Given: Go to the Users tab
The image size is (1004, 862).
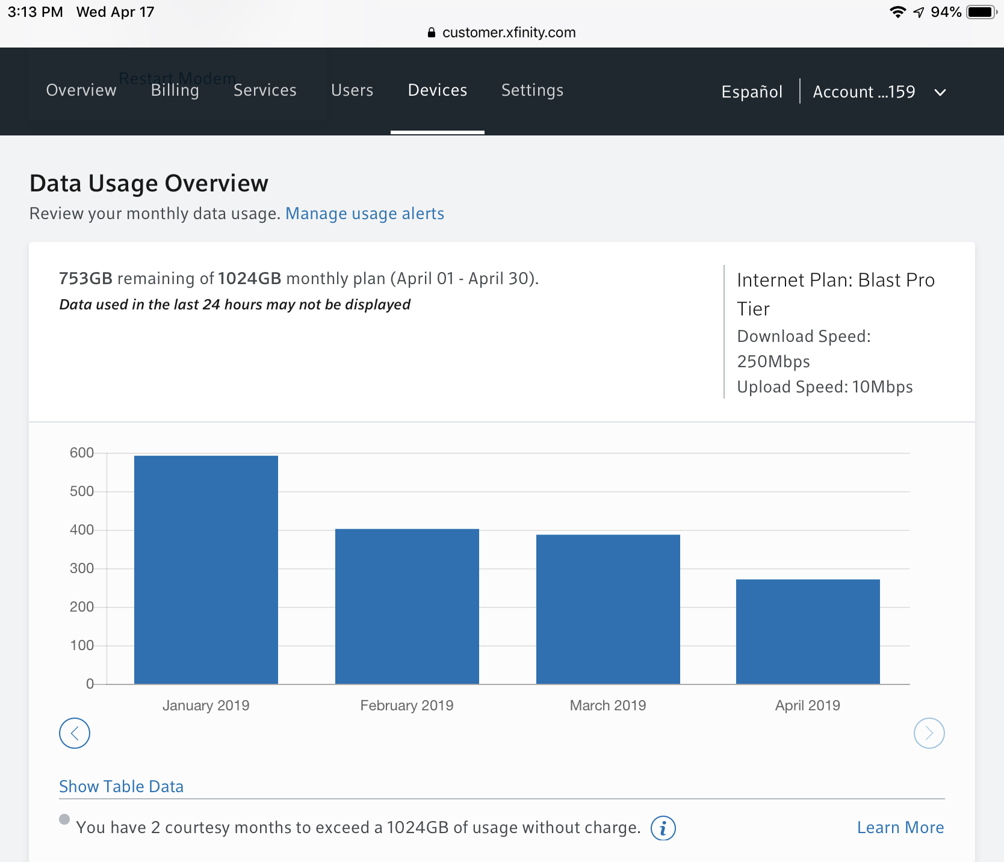Looking at the screenshot, I should pos(352,90).
